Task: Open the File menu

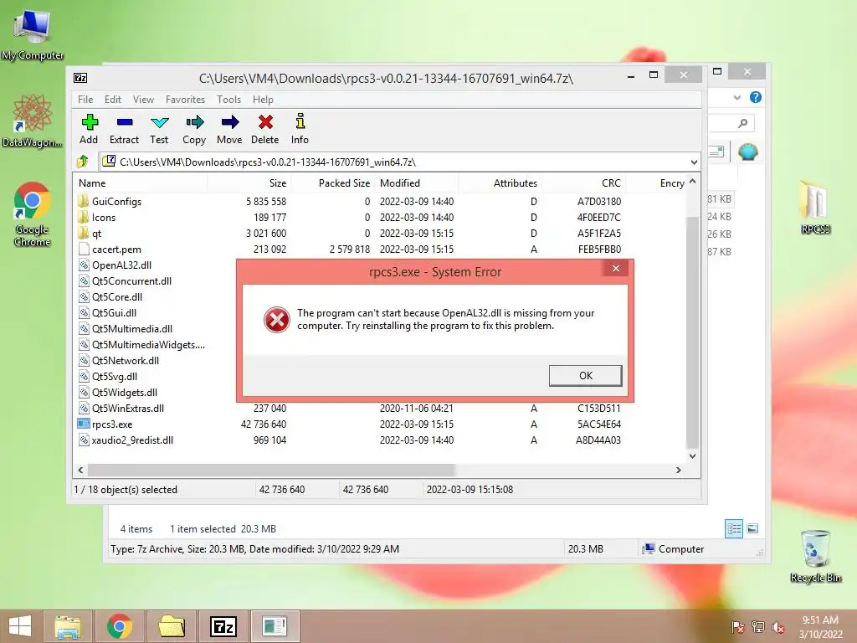Action: coord(85,100)
